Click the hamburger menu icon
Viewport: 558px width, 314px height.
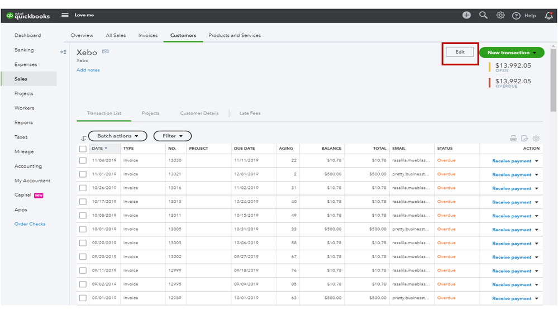[65, 15]
